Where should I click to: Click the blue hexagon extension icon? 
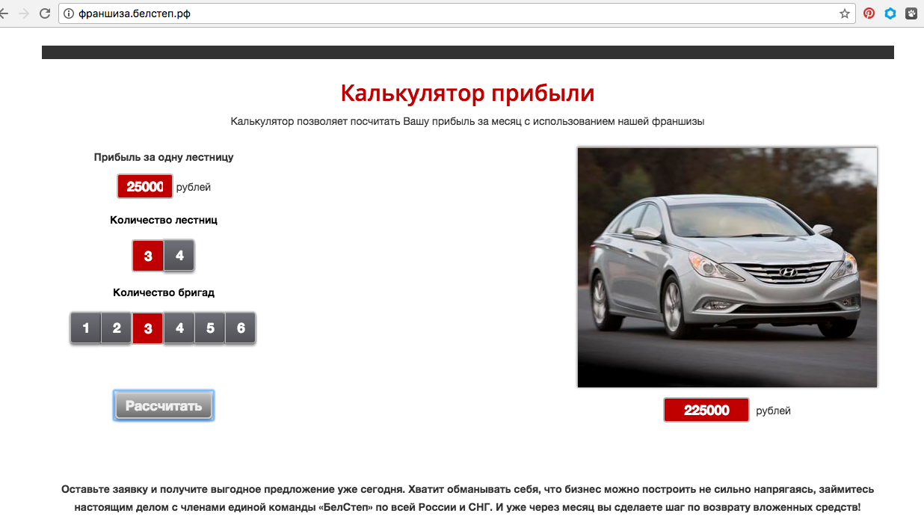(890, 13)
